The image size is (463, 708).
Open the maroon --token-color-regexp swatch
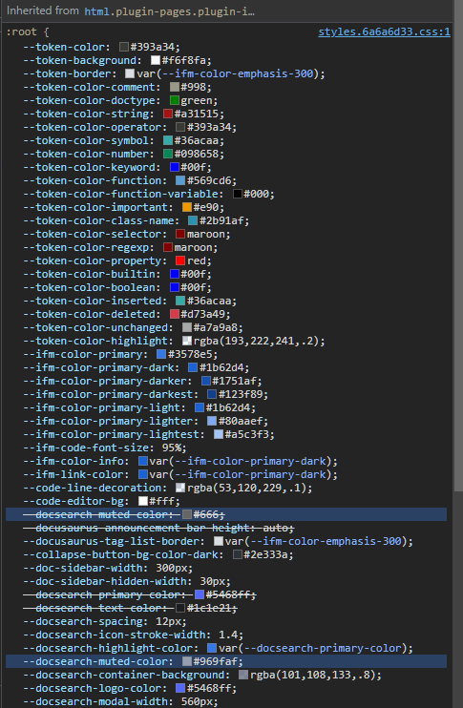(x=168, y=247)
